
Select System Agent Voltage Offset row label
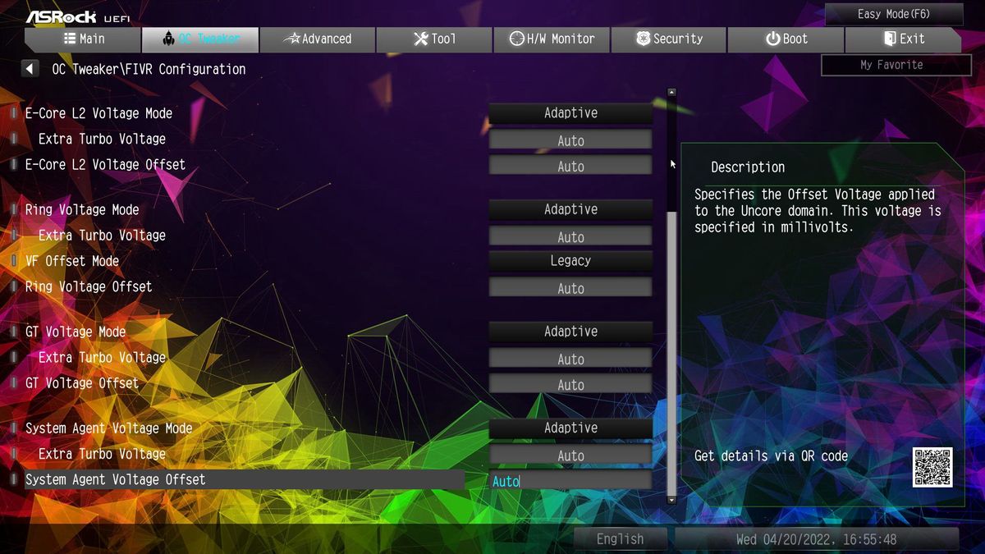pyautogui.click(x=115, y=479)
